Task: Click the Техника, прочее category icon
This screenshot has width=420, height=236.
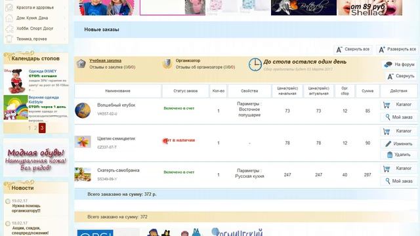Action: [9, 39]
